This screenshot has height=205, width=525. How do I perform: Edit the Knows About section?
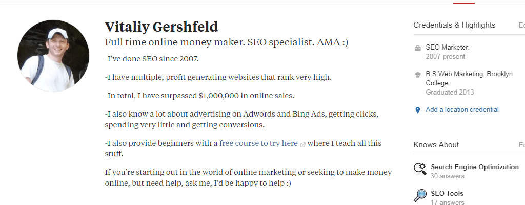521,145
